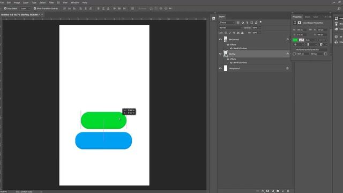Image resolution: width=343 pixels, height=193 pixels.
Task: Close the Untitled-1 document tab
Action: [42, 14]
